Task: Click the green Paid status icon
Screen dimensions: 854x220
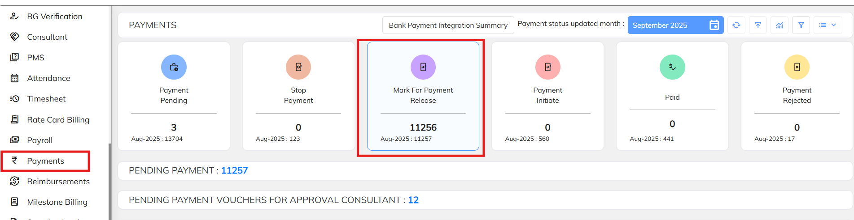Action: tap(672, 67)
